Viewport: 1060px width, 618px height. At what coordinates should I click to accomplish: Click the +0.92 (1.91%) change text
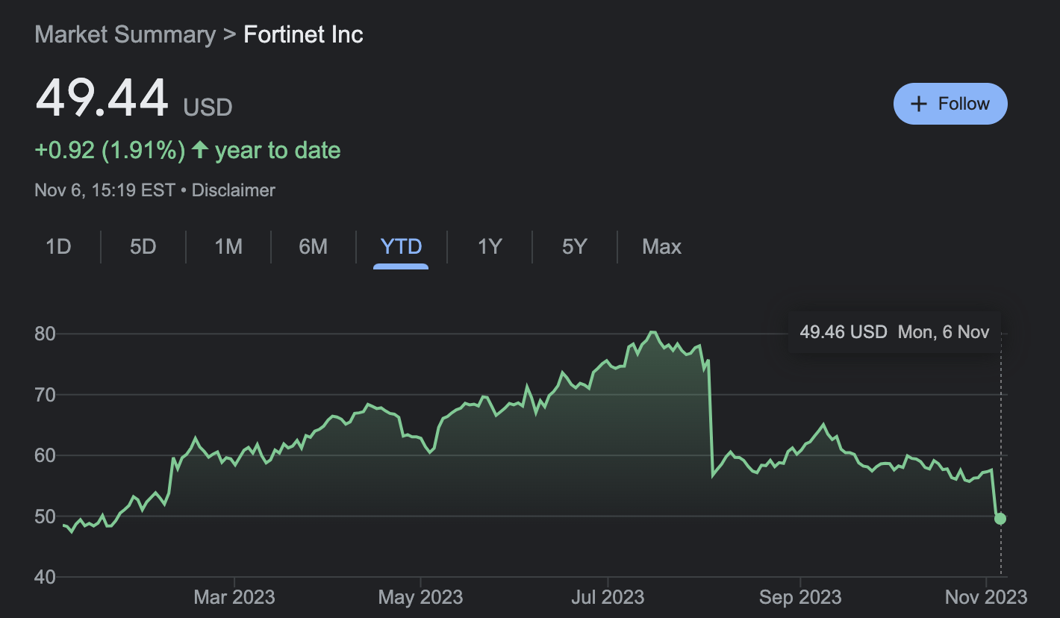pyautogui.click(x=110, y=150)
